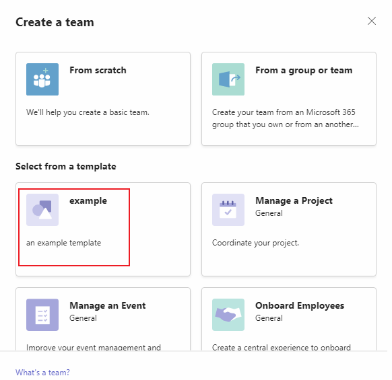Close the Create a team dialog
The width and height of the screenshot is (392, 380).
pyautogui.click(x=372, y=21)
